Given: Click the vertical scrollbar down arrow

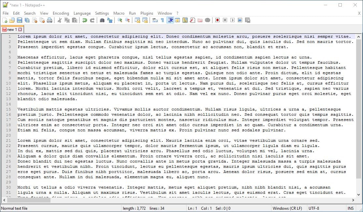Looking at the screenshot, I should coord(359,195).
